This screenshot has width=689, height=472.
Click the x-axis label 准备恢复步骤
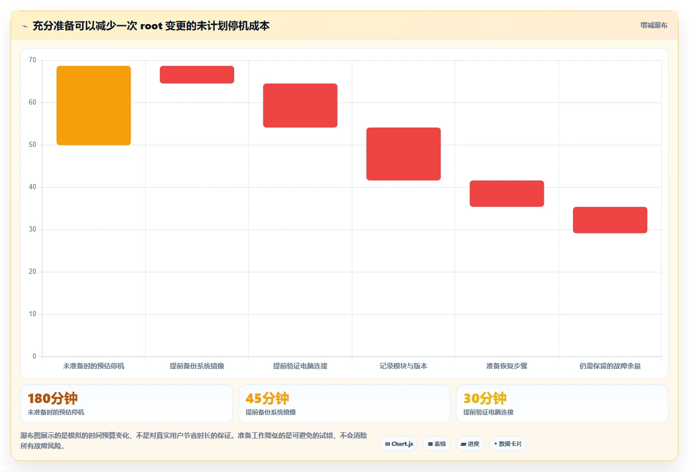pos(507,366)
